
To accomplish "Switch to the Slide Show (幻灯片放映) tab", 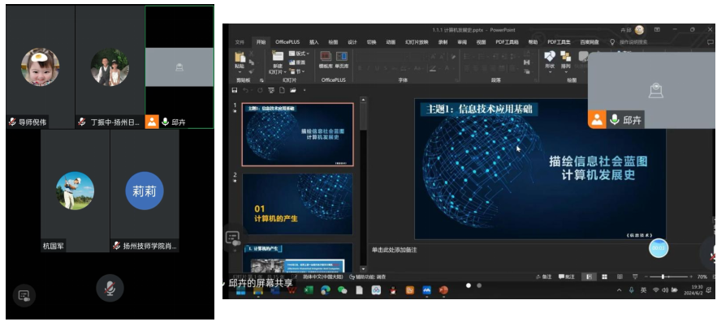I will click(x=417, y=42).
